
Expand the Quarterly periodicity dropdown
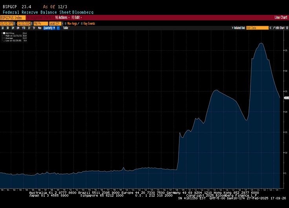point(49,28)
